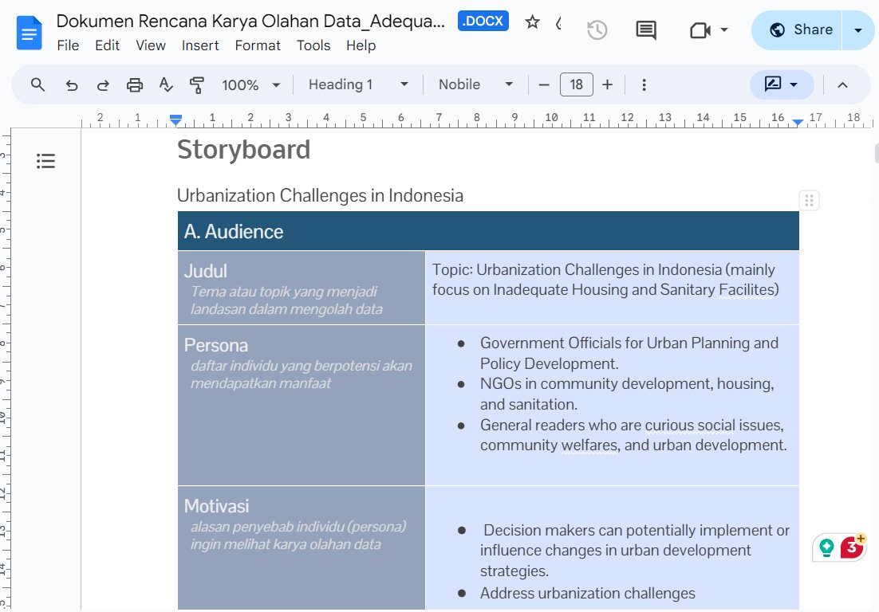Open the Meet options dropdown arrow
This screenshot has height=612, width=879.
click(724, 29)
